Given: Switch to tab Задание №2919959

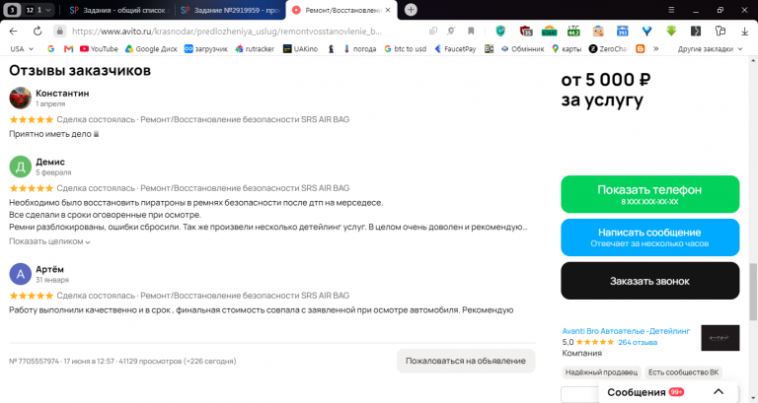Looking at the screenshot, I should [231, 10].
